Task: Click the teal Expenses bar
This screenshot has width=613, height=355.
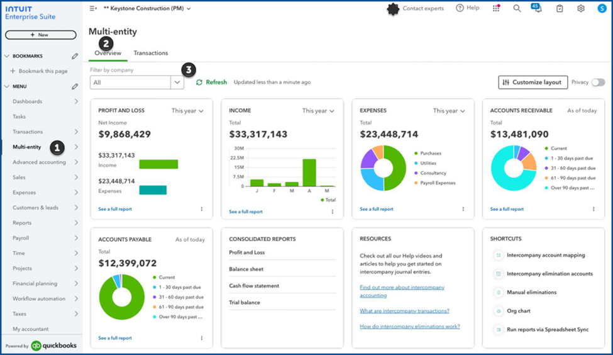Action: pyautogui.click(x=153, y=190)
